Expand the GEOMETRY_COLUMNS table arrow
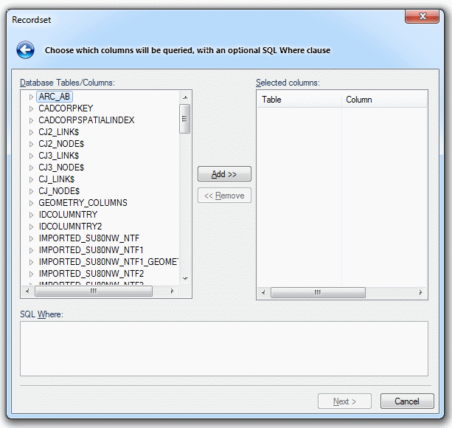This screenshot has height=428, width=452. 31,204
